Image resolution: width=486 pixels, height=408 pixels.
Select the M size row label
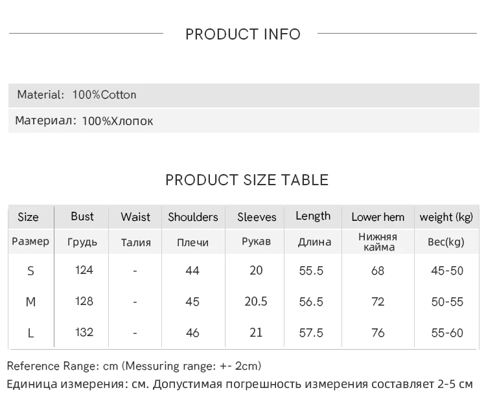click(x=30, y=302)
